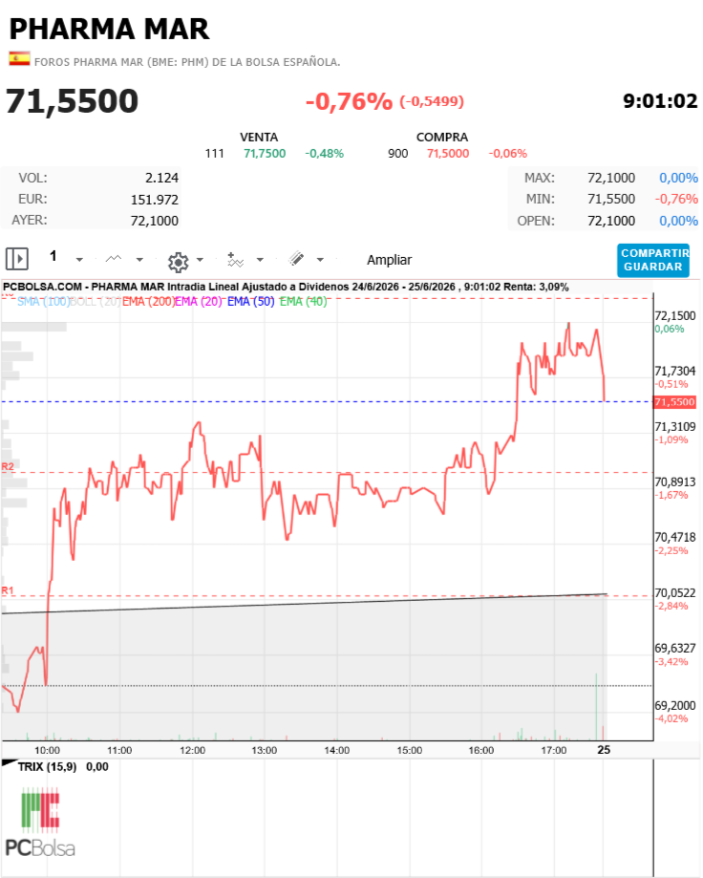Expand the drawing tools dropdown arrow
Screen dimensions: 703x878
pos(320,260)
